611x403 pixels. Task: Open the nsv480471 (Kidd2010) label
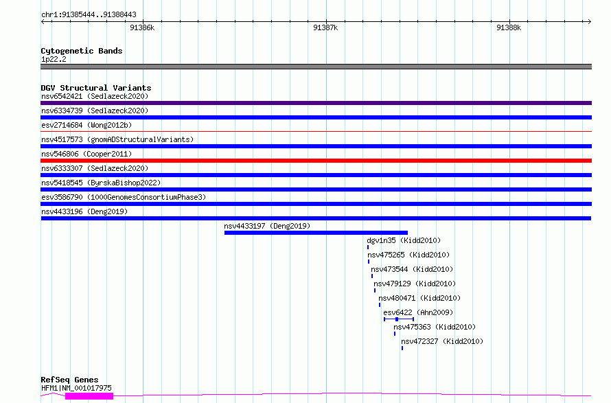[x=419, y=298]
